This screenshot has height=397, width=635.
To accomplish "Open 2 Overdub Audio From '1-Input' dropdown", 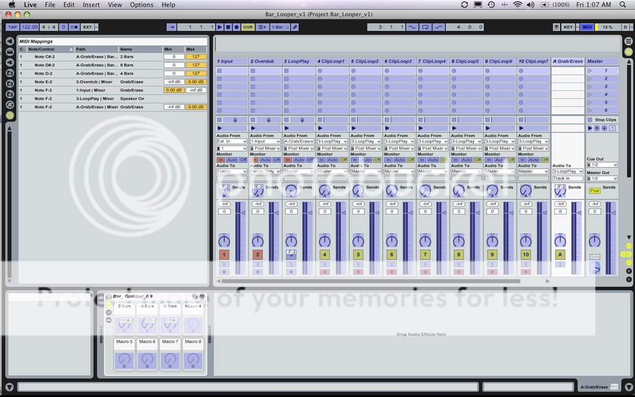I will point(265,141).
